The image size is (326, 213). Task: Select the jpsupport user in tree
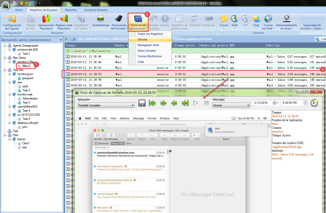coord(28,78)
